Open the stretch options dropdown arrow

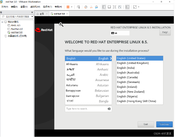pyautogui.click(x=139, y=7)
